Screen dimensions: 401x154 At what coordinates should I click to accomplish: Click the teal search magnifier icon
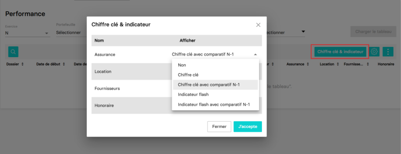pos(13,52)
